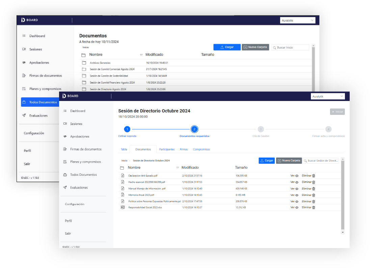Click the Evaluaciones paper-plane icon in front sidebar
This screenshot has height=273, width=376.
pyautogui.click(x=65, y=187)
